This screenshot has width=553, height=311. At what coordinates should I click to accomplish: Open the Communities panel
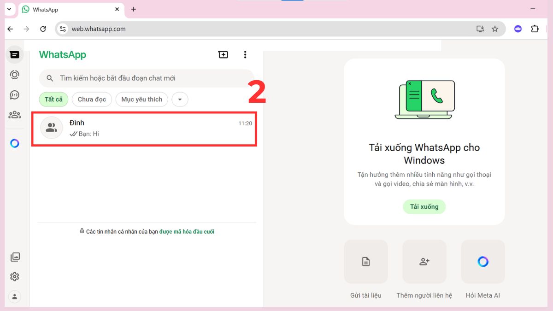click(15, 115)
